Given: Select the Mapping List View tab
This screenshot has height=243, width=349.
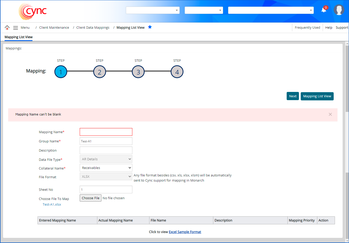Looking at the screenshot, I should pyautogui.click(x=19, y=37).
